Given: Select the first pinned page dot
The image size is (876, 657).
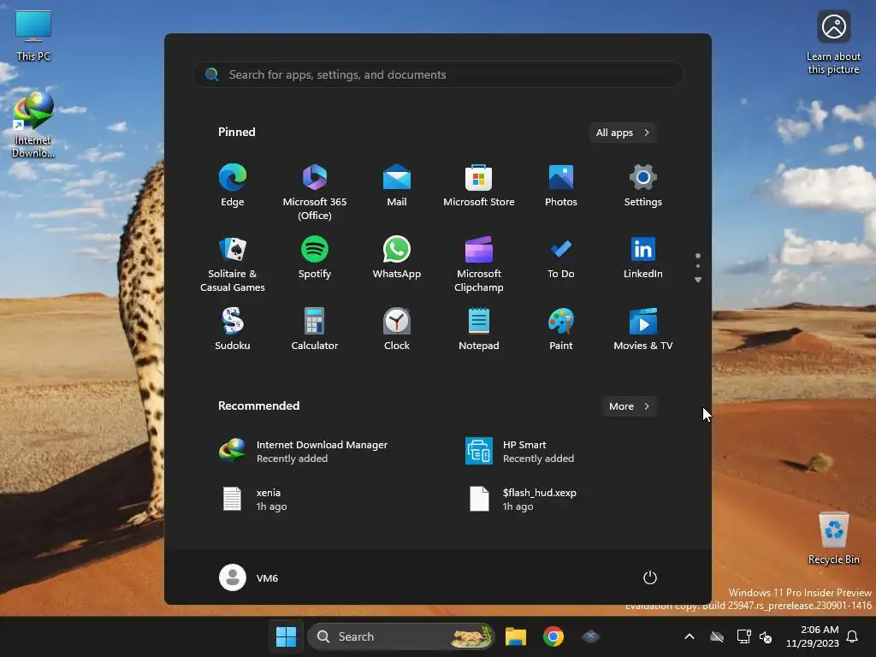Looking at the screenshot, I should pyautogui.click(x=698, y=256).
